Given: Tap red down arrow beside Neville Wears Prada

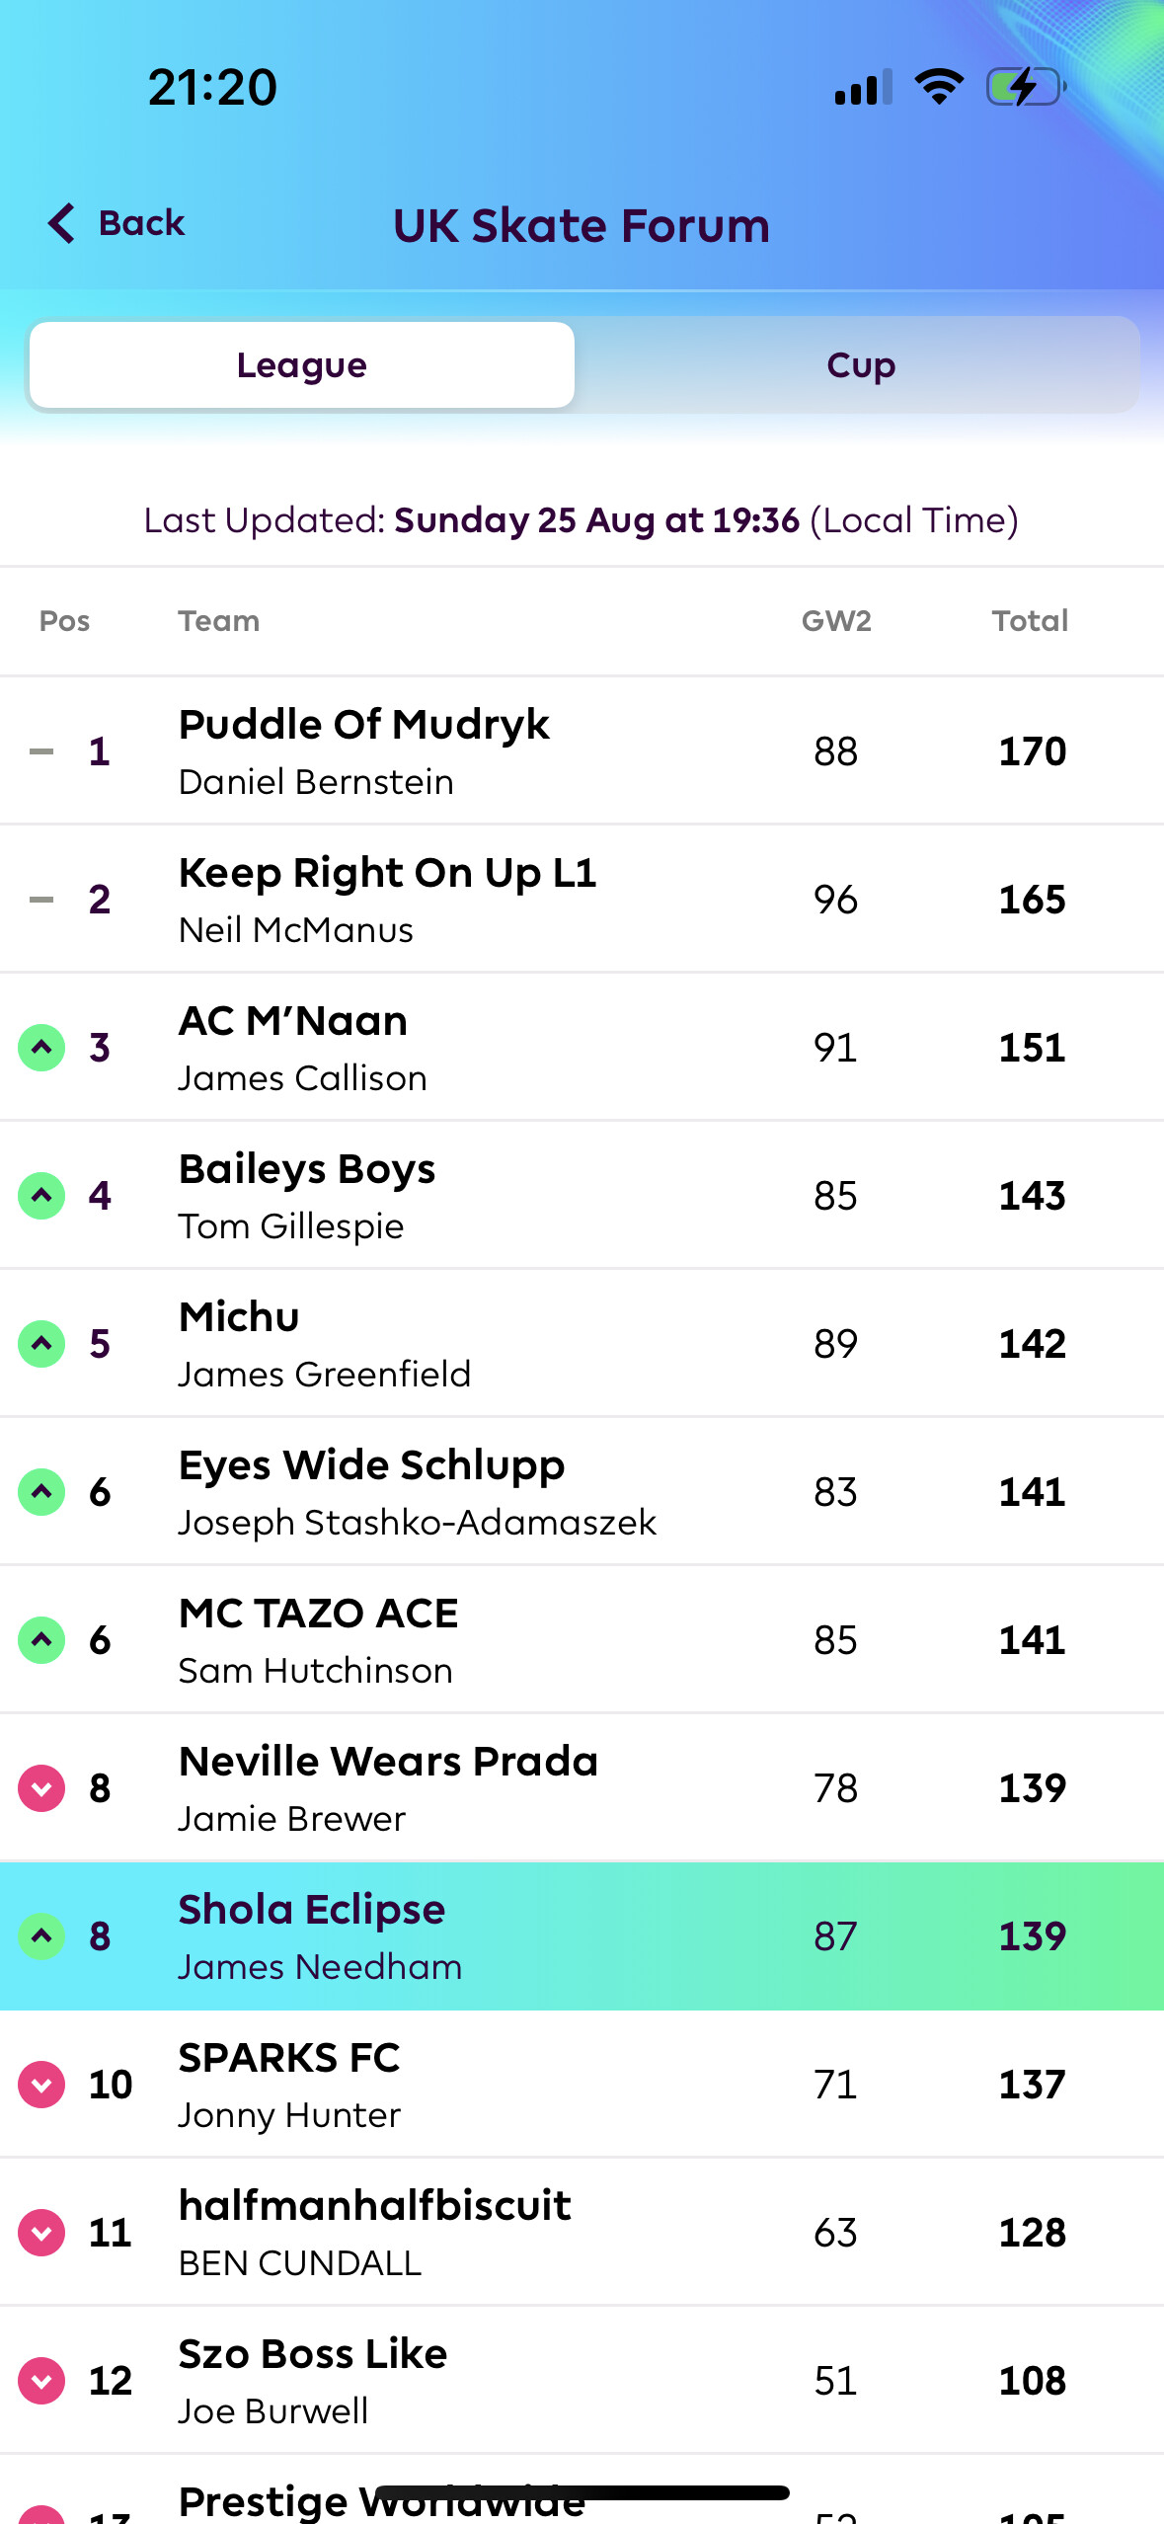Looking at the screenshot, I should click(41, 1787).
